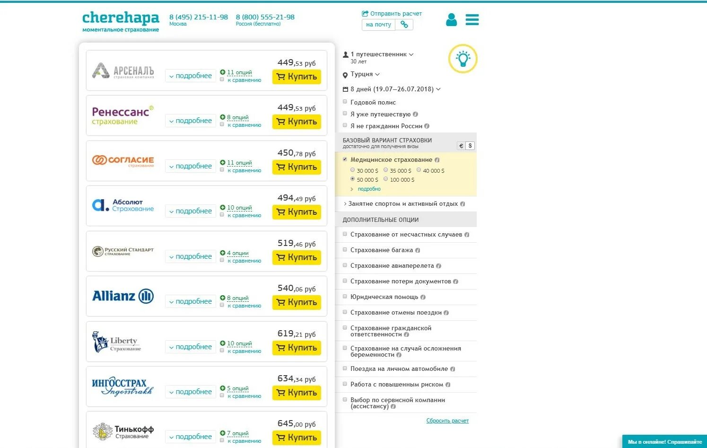The height and width of the screenshot is (448, 707).
Task: Click Сбросить расчет link
Action: point(447,421)
